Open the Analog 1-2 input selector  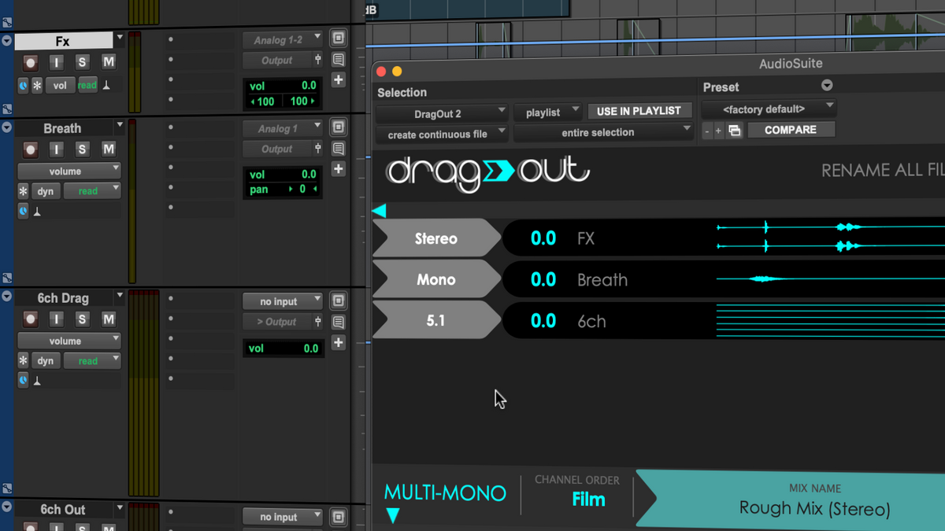click(283, 40)
